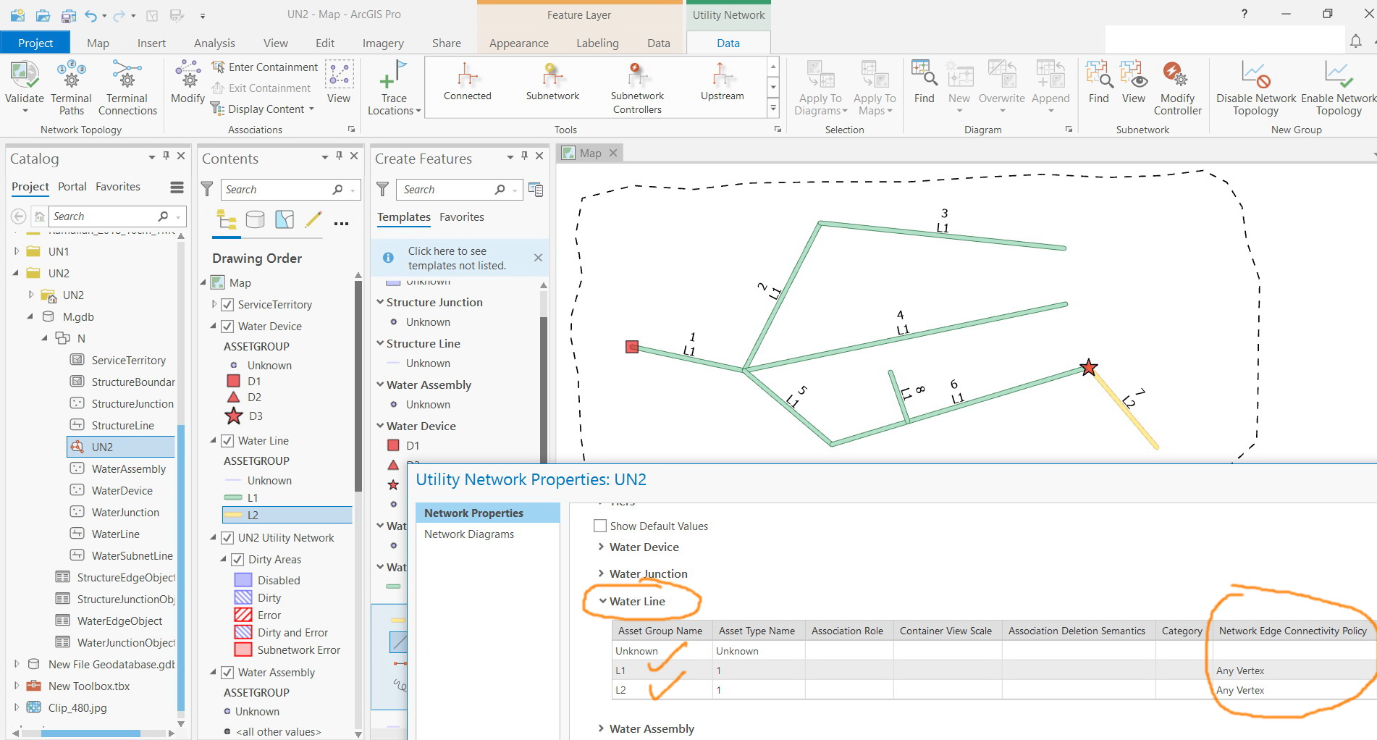Select the Subnetwork Controllers trace tool

point(637,88)
